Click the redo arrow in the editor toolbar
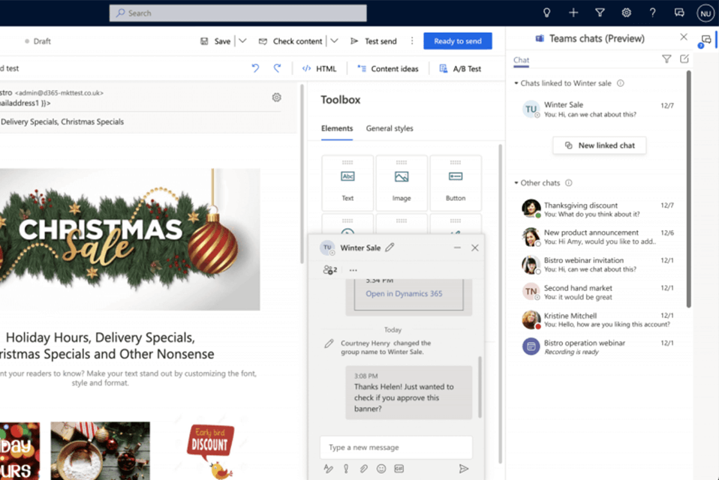Image resolution: width=719 pixels, height=480 pixels. click(x=277, y=68)
